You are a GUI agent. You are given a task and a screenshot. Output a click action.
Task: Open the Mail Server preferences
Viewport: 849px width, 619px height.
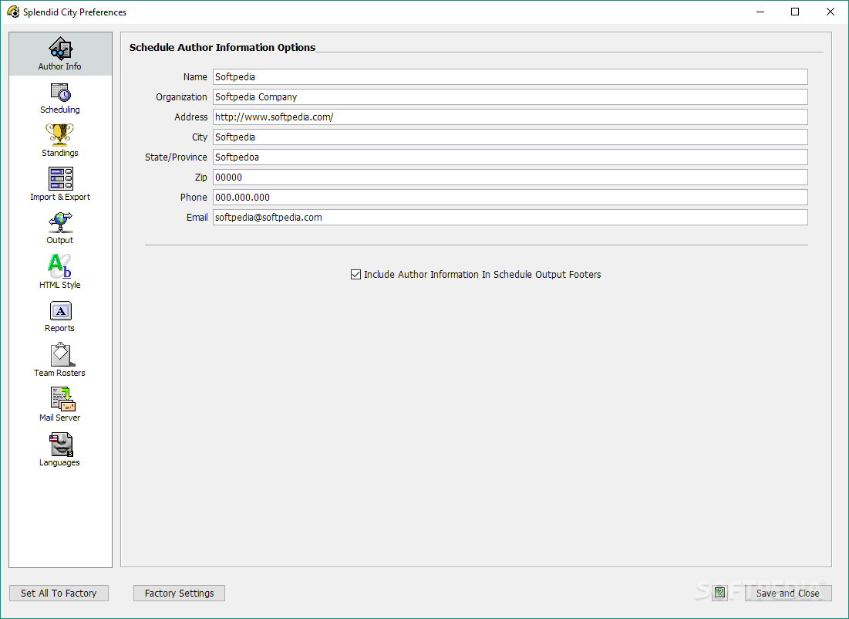60,405
